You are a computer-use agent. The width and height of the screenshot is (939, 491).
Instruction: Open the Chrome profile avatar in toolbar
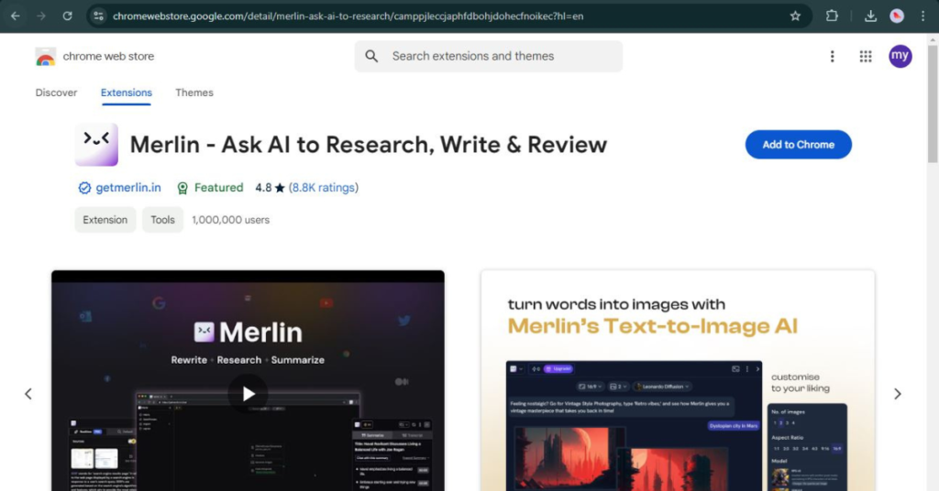897,16
